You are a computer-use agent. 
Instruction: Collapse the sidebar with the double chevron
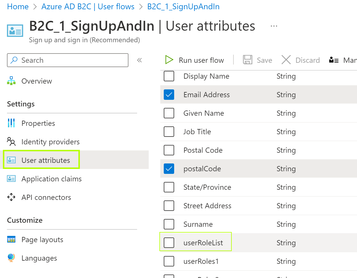(139, 60)
